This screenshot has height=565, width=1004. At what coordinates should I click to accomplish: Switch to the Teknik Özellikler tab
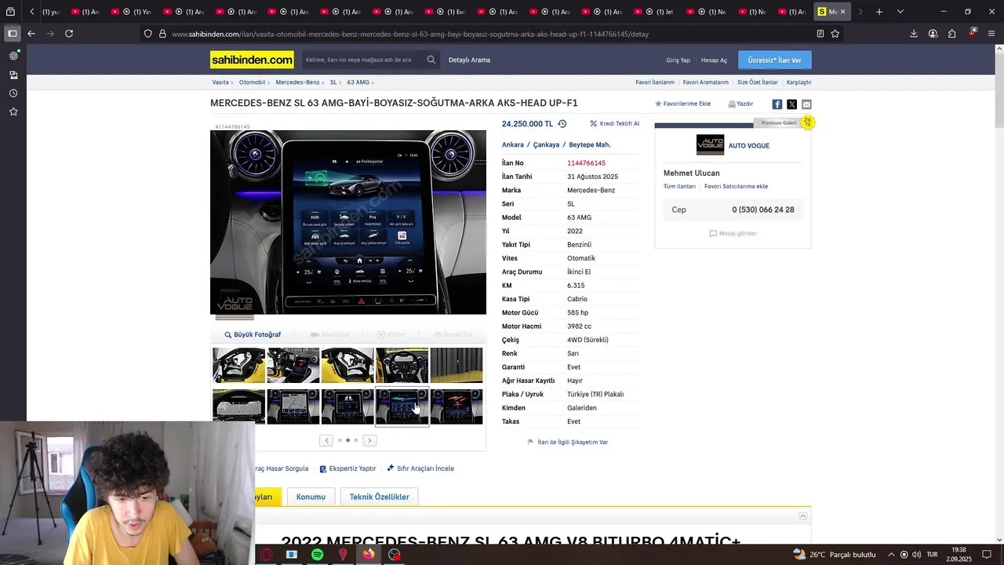coord(380,497)
